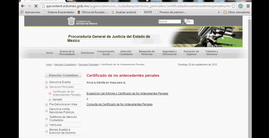The height and width of the screenshot is (138, 269).
Task: Select Semefo in the sidebar
Action: 57,100
